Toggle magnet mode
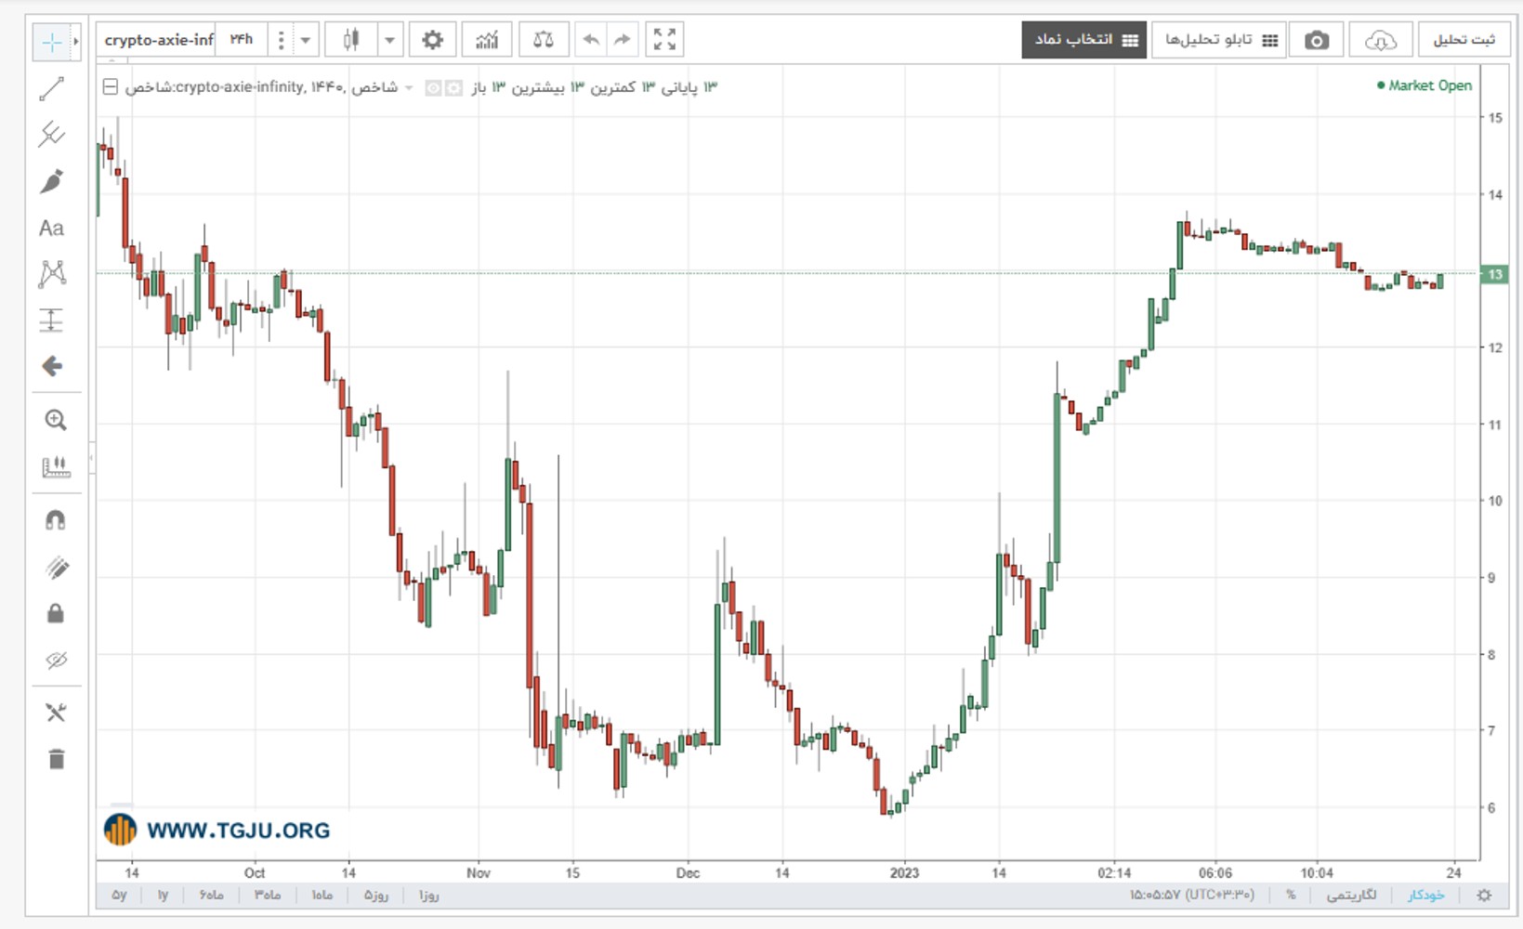Screen dimensions: 1523x929 coord(55,520)
